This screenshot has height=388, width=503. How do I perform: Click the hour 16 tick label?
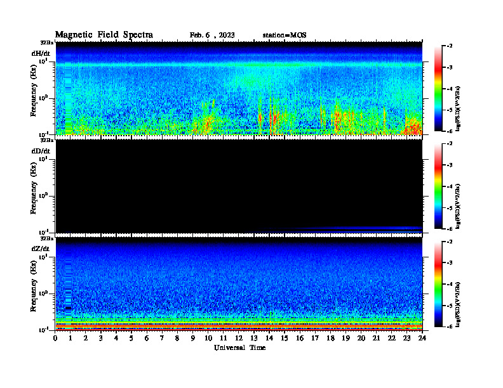pos(300,339)
